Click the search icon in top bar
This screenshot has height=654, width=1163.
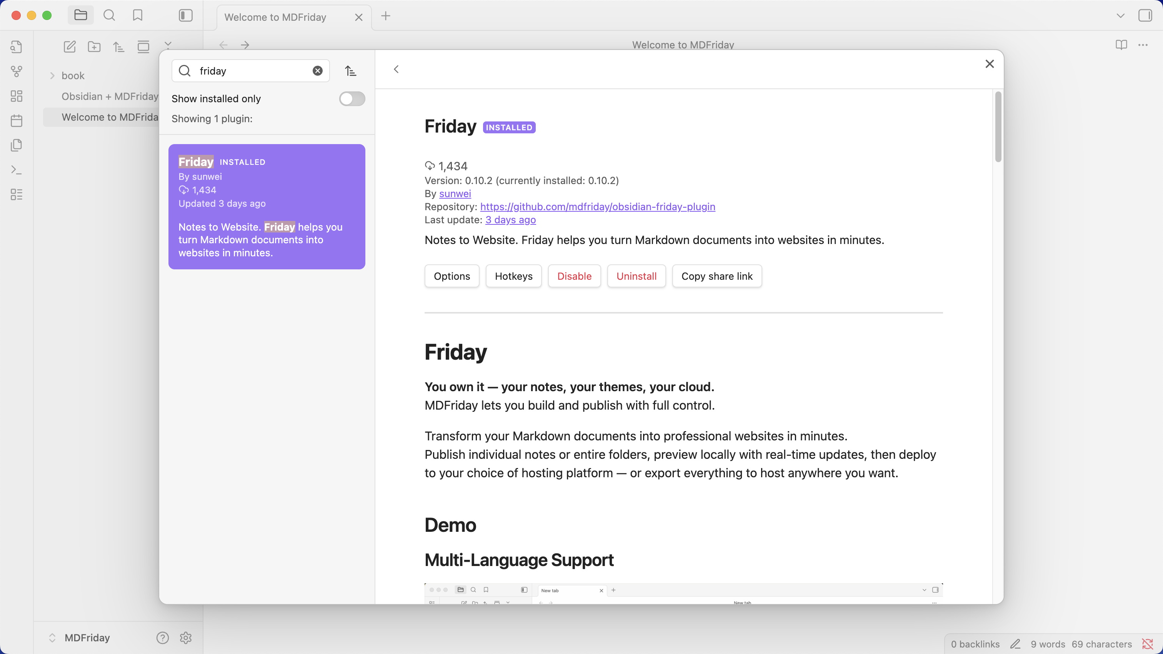coord(109,16)
